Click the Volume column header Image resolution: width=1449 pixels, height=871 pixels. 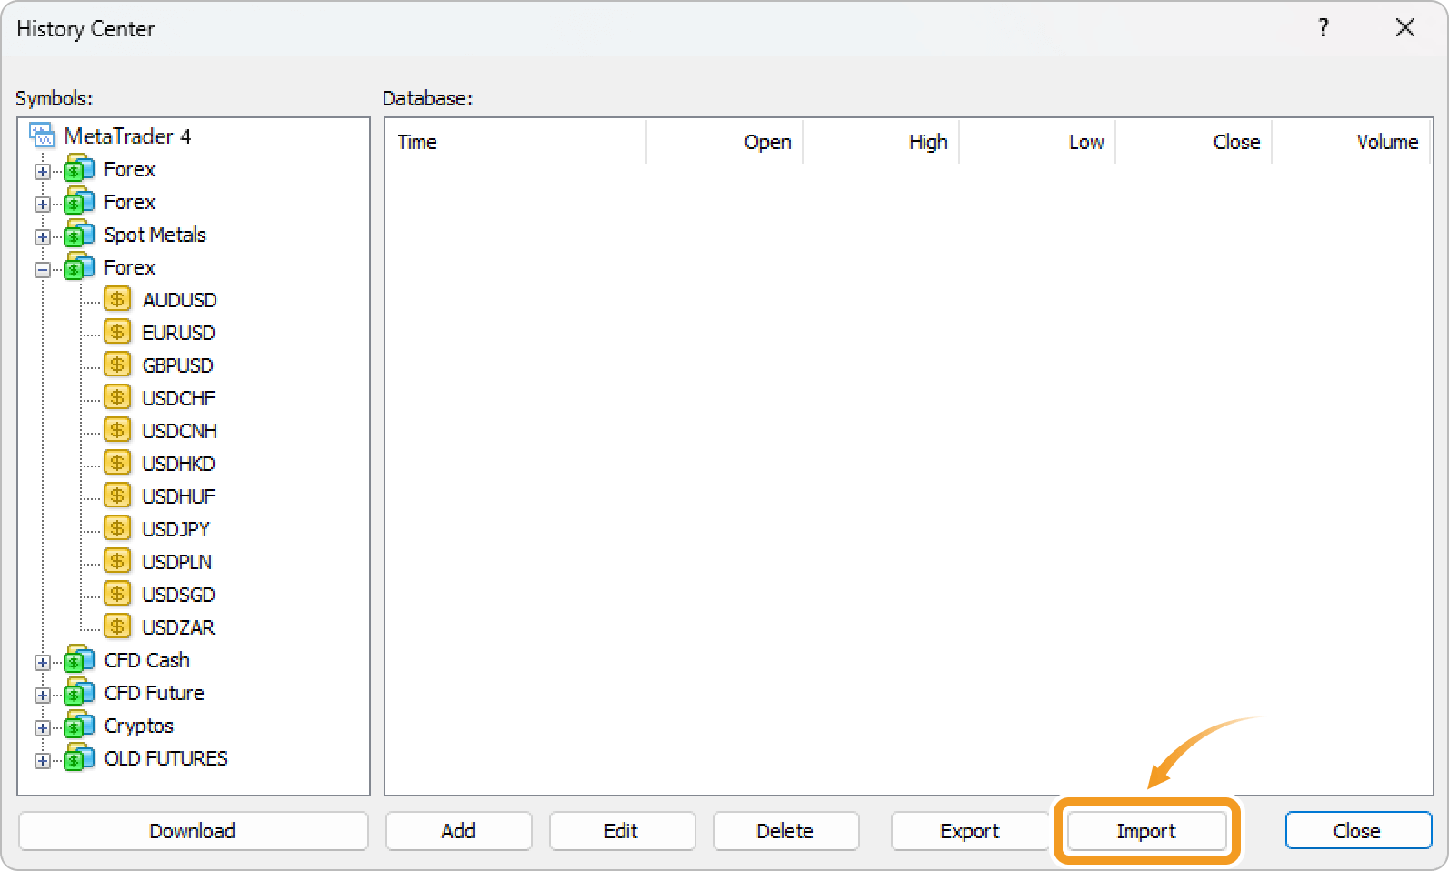1351,142
